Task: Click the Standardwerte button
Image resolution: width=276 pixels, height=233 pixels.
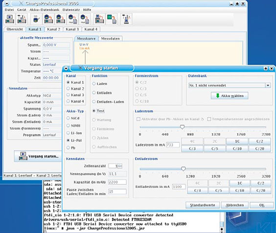Action: pos(203,205)
